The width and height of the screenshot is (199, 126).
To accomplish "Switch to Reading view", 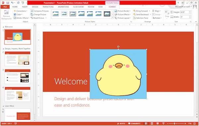I will point(158,124).
